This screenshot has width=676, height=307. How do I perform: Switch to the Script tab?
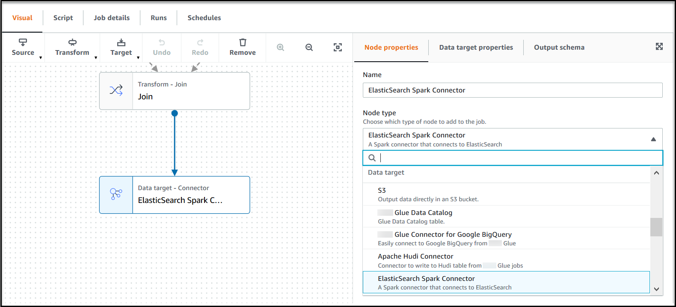[x=63, y=18]
